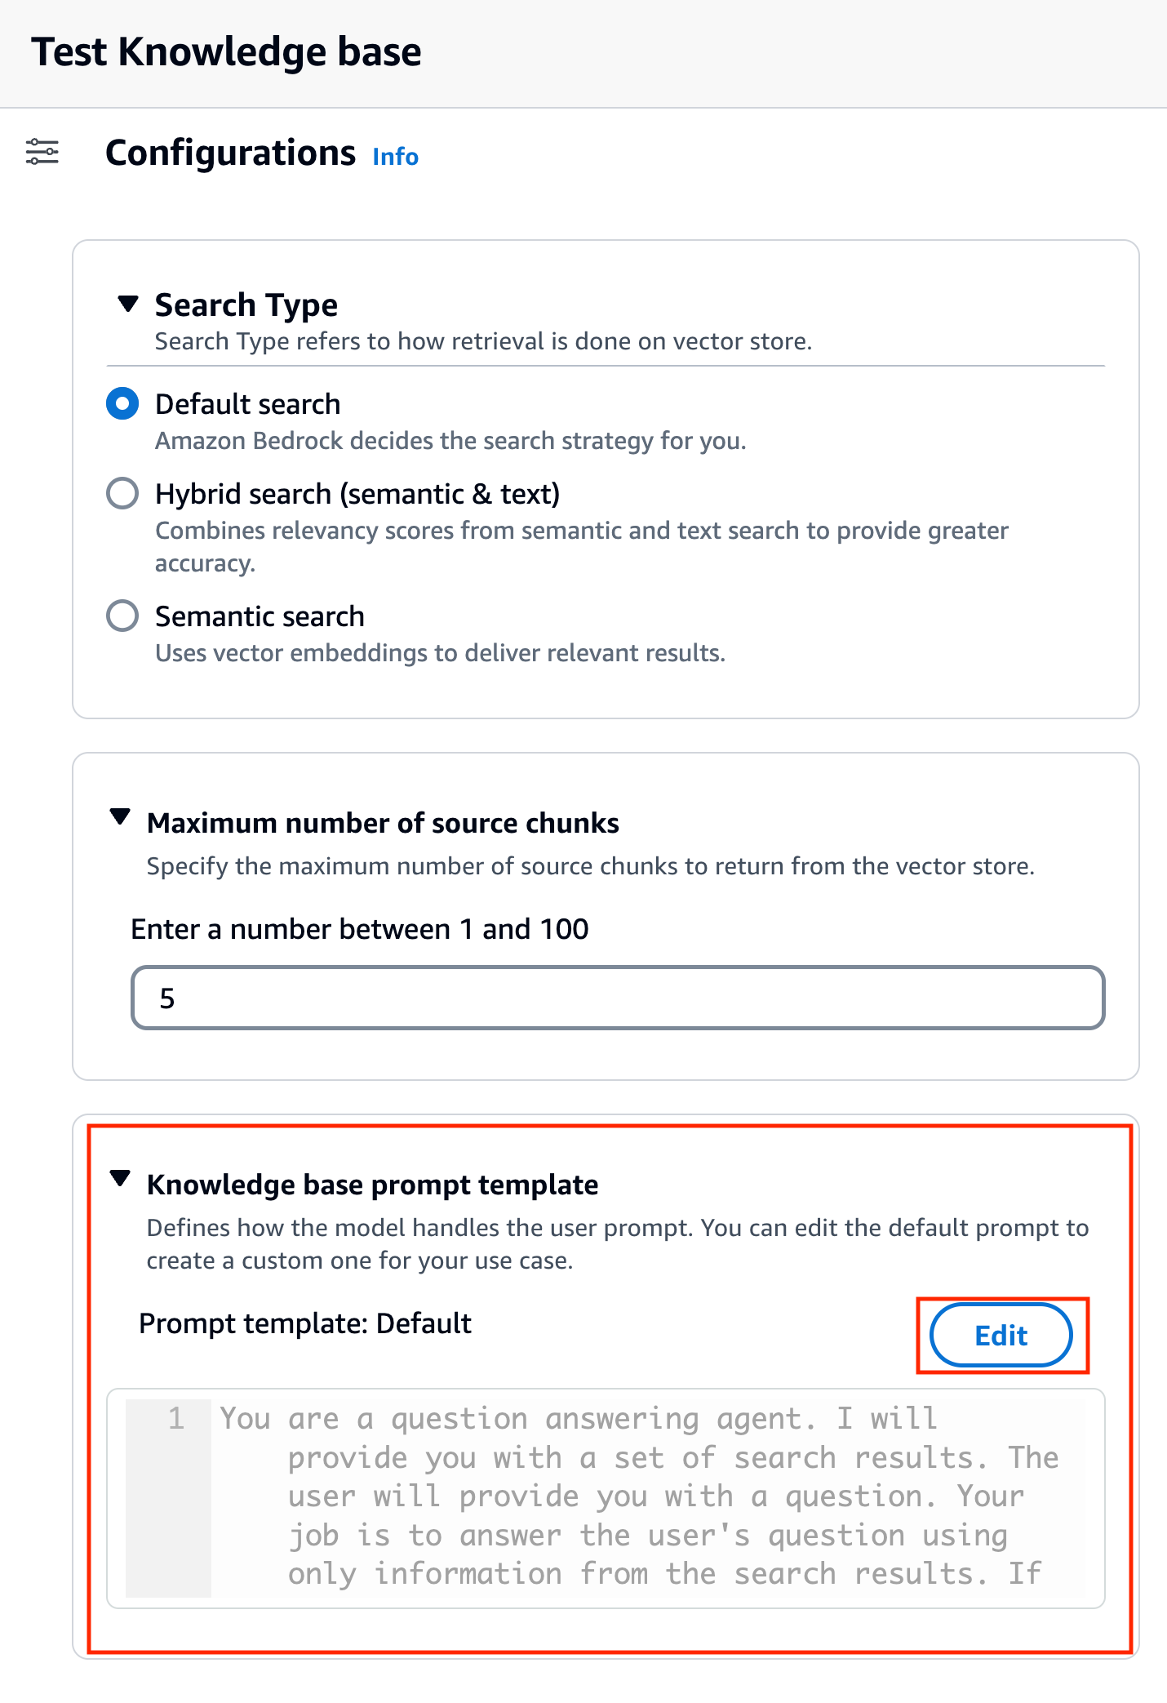
Task: Collapse Knowledge base prompt template section
Action: pos(120,1178)
